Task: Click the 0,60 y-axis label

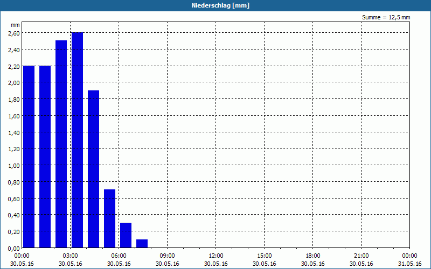Action: pyautogui.click(x=14, y=199)
